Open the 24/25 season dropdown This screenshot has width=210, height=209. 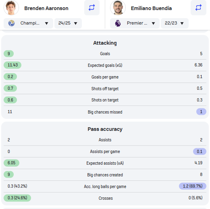68,23
